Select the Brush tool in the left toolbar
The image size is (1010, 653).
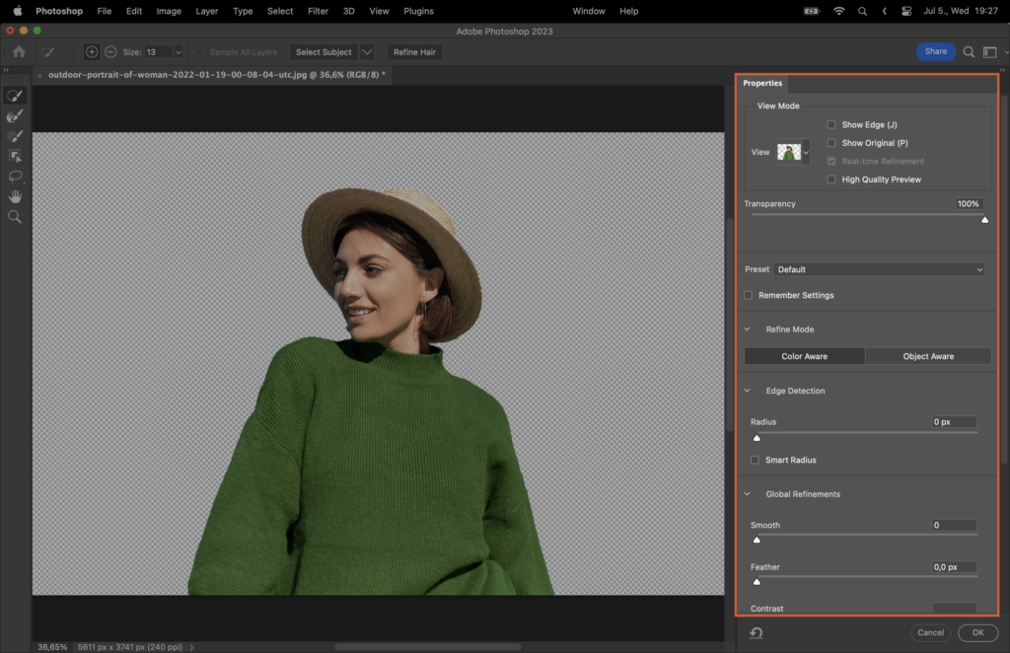click(14, 135)
